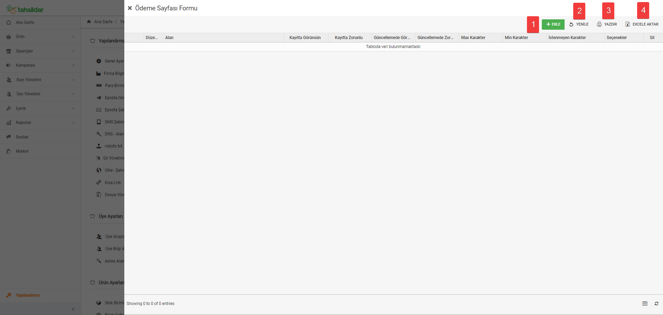Click the tahsildar logo

[25, 9]
